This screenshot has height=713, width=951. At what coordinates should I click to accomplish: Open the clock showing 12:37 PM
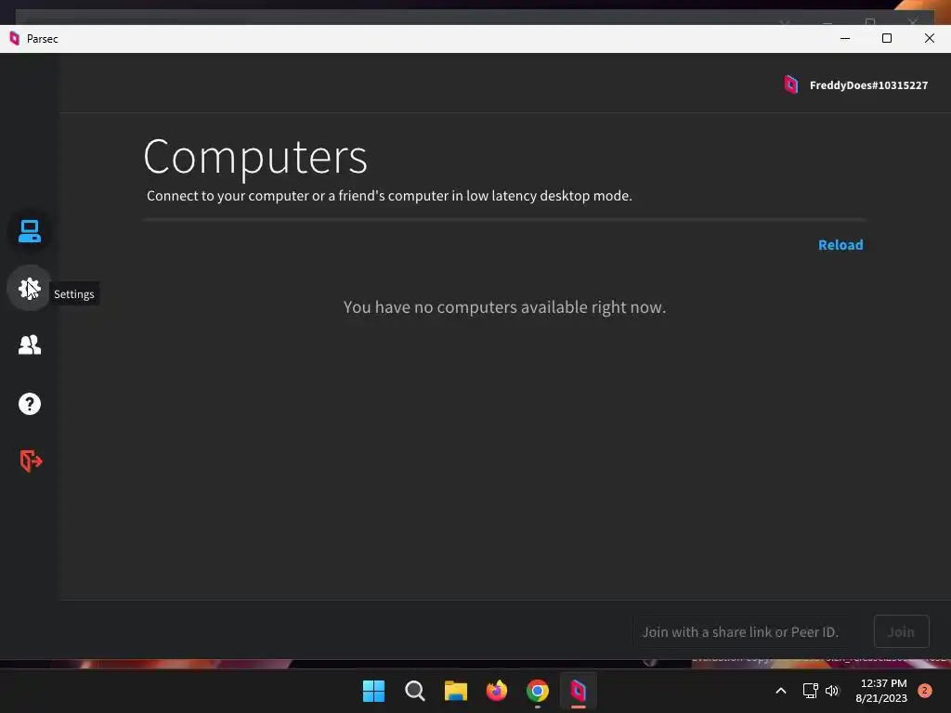pos(882,691)
